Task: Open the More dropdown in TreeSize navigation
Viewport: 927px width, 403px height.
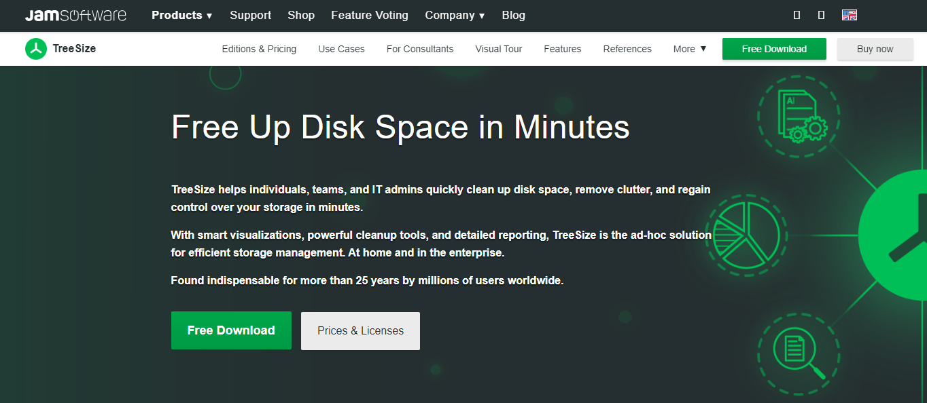Action: pyautogui.click(x=690, y=49)
